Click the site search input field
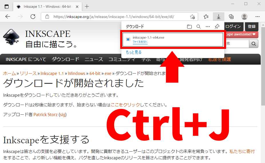 point(237,44)
